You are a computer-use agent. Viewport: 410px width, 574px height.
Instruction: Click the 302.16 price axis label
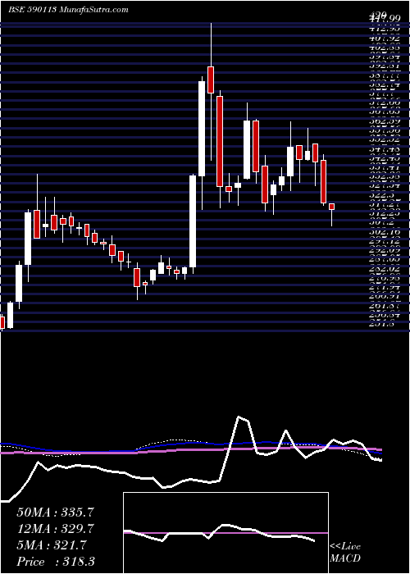[x=385, y=232]
